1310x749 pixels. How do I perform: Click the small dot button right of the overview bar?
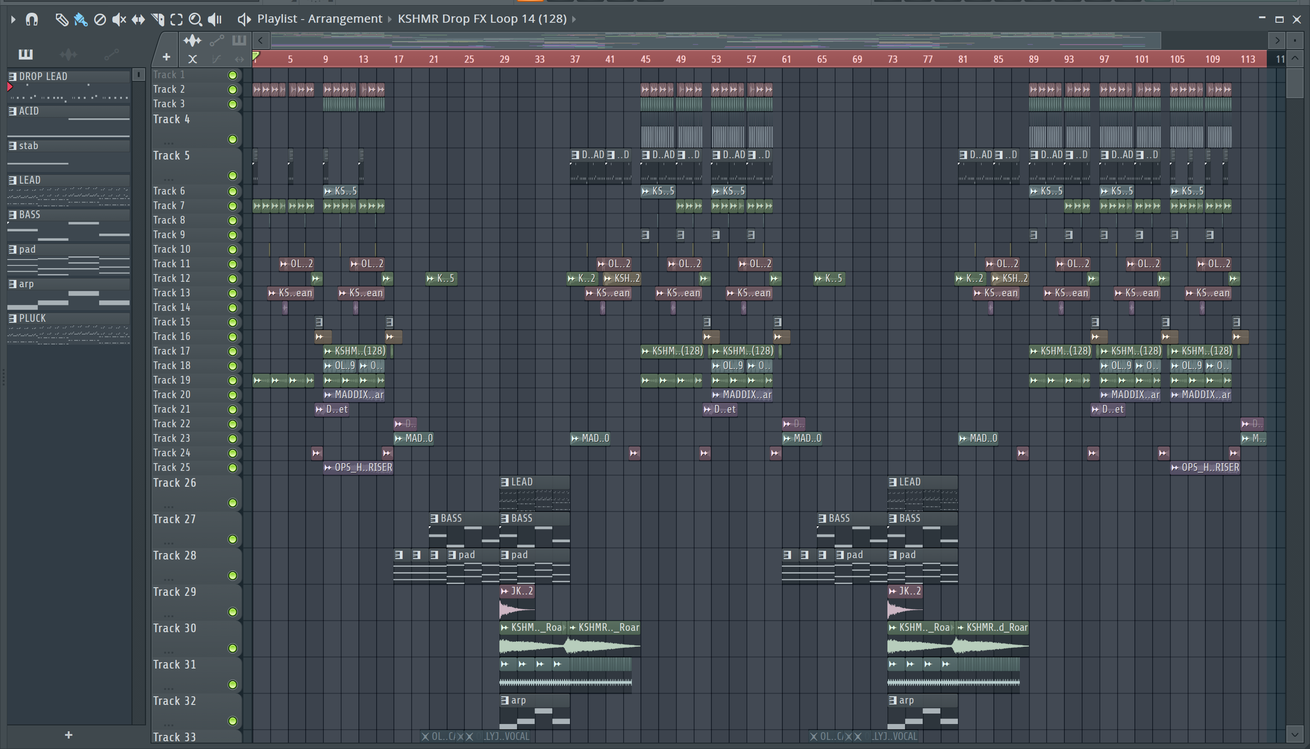[1295, 40]
